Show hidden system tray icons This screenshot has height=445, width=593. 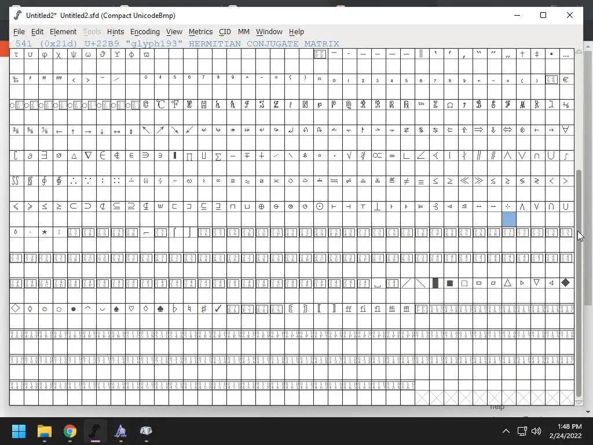click(506, 431)
